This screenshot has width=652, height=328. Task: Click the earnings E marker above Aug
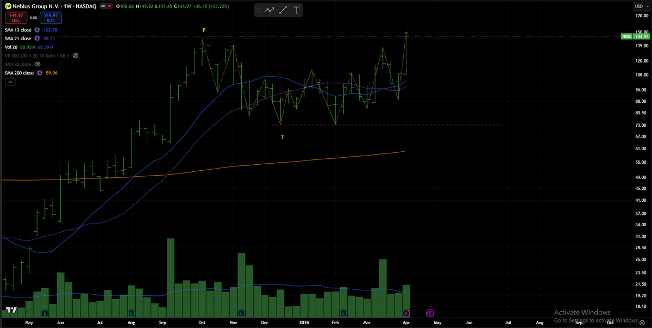(131, 313)
